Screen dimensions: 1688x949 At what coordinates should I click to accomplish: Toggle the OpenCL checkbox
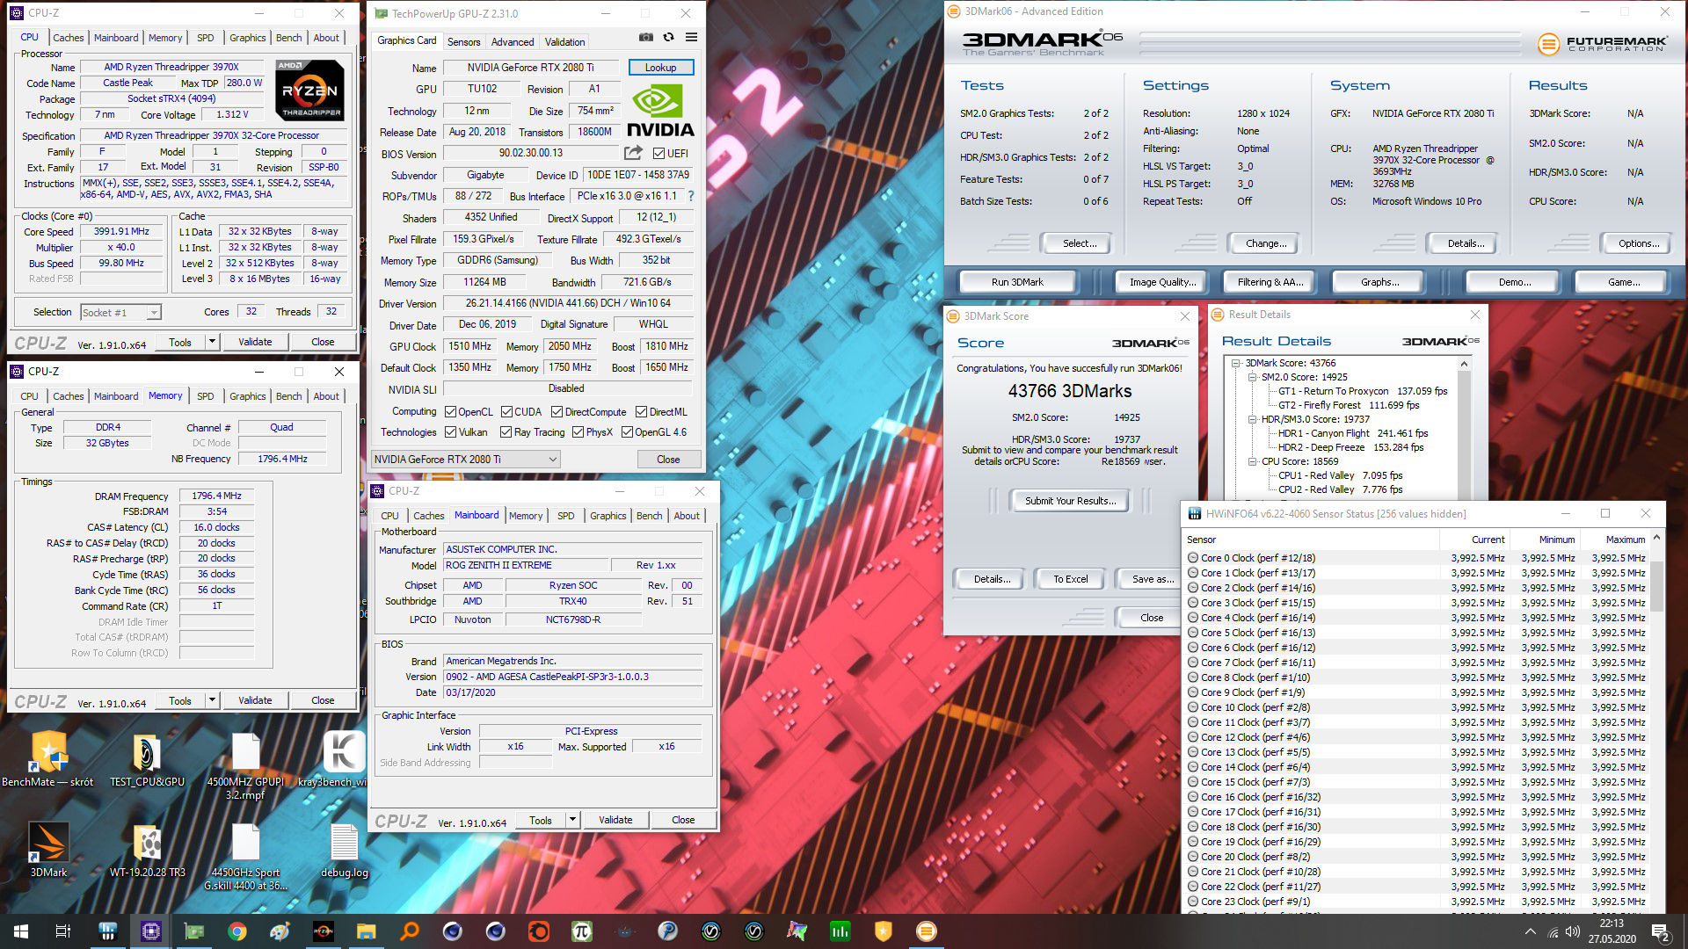coord(450,412)
